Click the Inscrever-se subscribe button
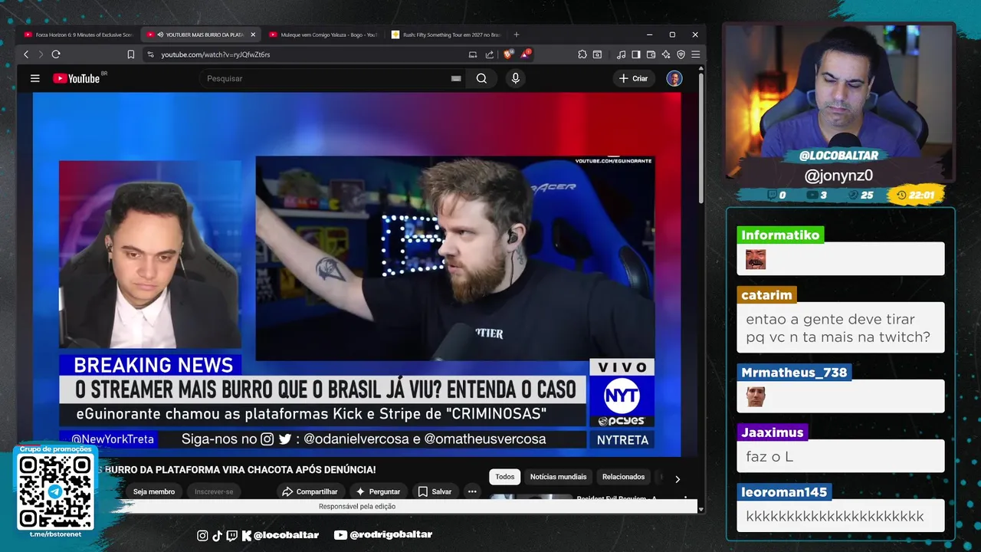 tap(214, 491)
